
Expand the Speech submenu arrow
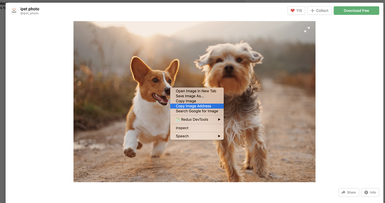click(x=219, y=136)
